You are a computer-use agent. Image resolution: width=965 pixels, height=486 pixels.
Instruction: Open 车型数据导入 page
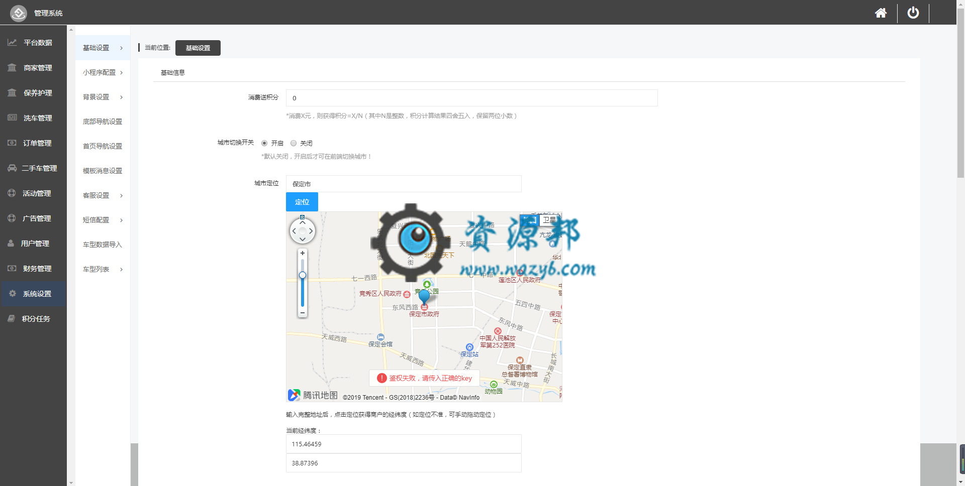(x=103, y=245)
